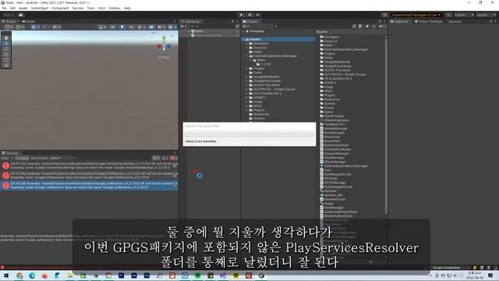This screenshot has height=281, width=499.
Task: Click the Step frame button
Action: point(258,15)
